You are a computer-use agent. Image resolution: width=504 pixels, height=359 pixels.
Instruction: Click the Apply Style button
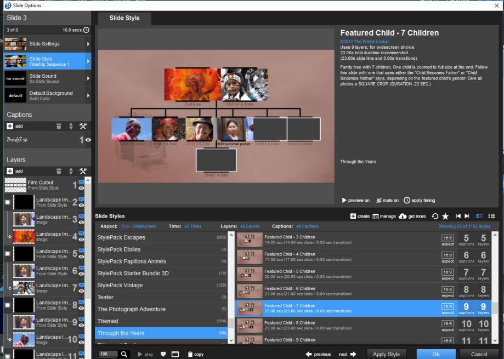pos(386,354)
